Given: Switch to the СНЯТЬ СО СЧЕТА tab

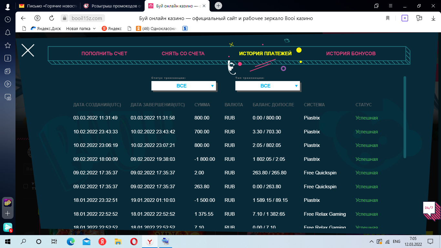Looking at the screenshot, I should [183, 54].
